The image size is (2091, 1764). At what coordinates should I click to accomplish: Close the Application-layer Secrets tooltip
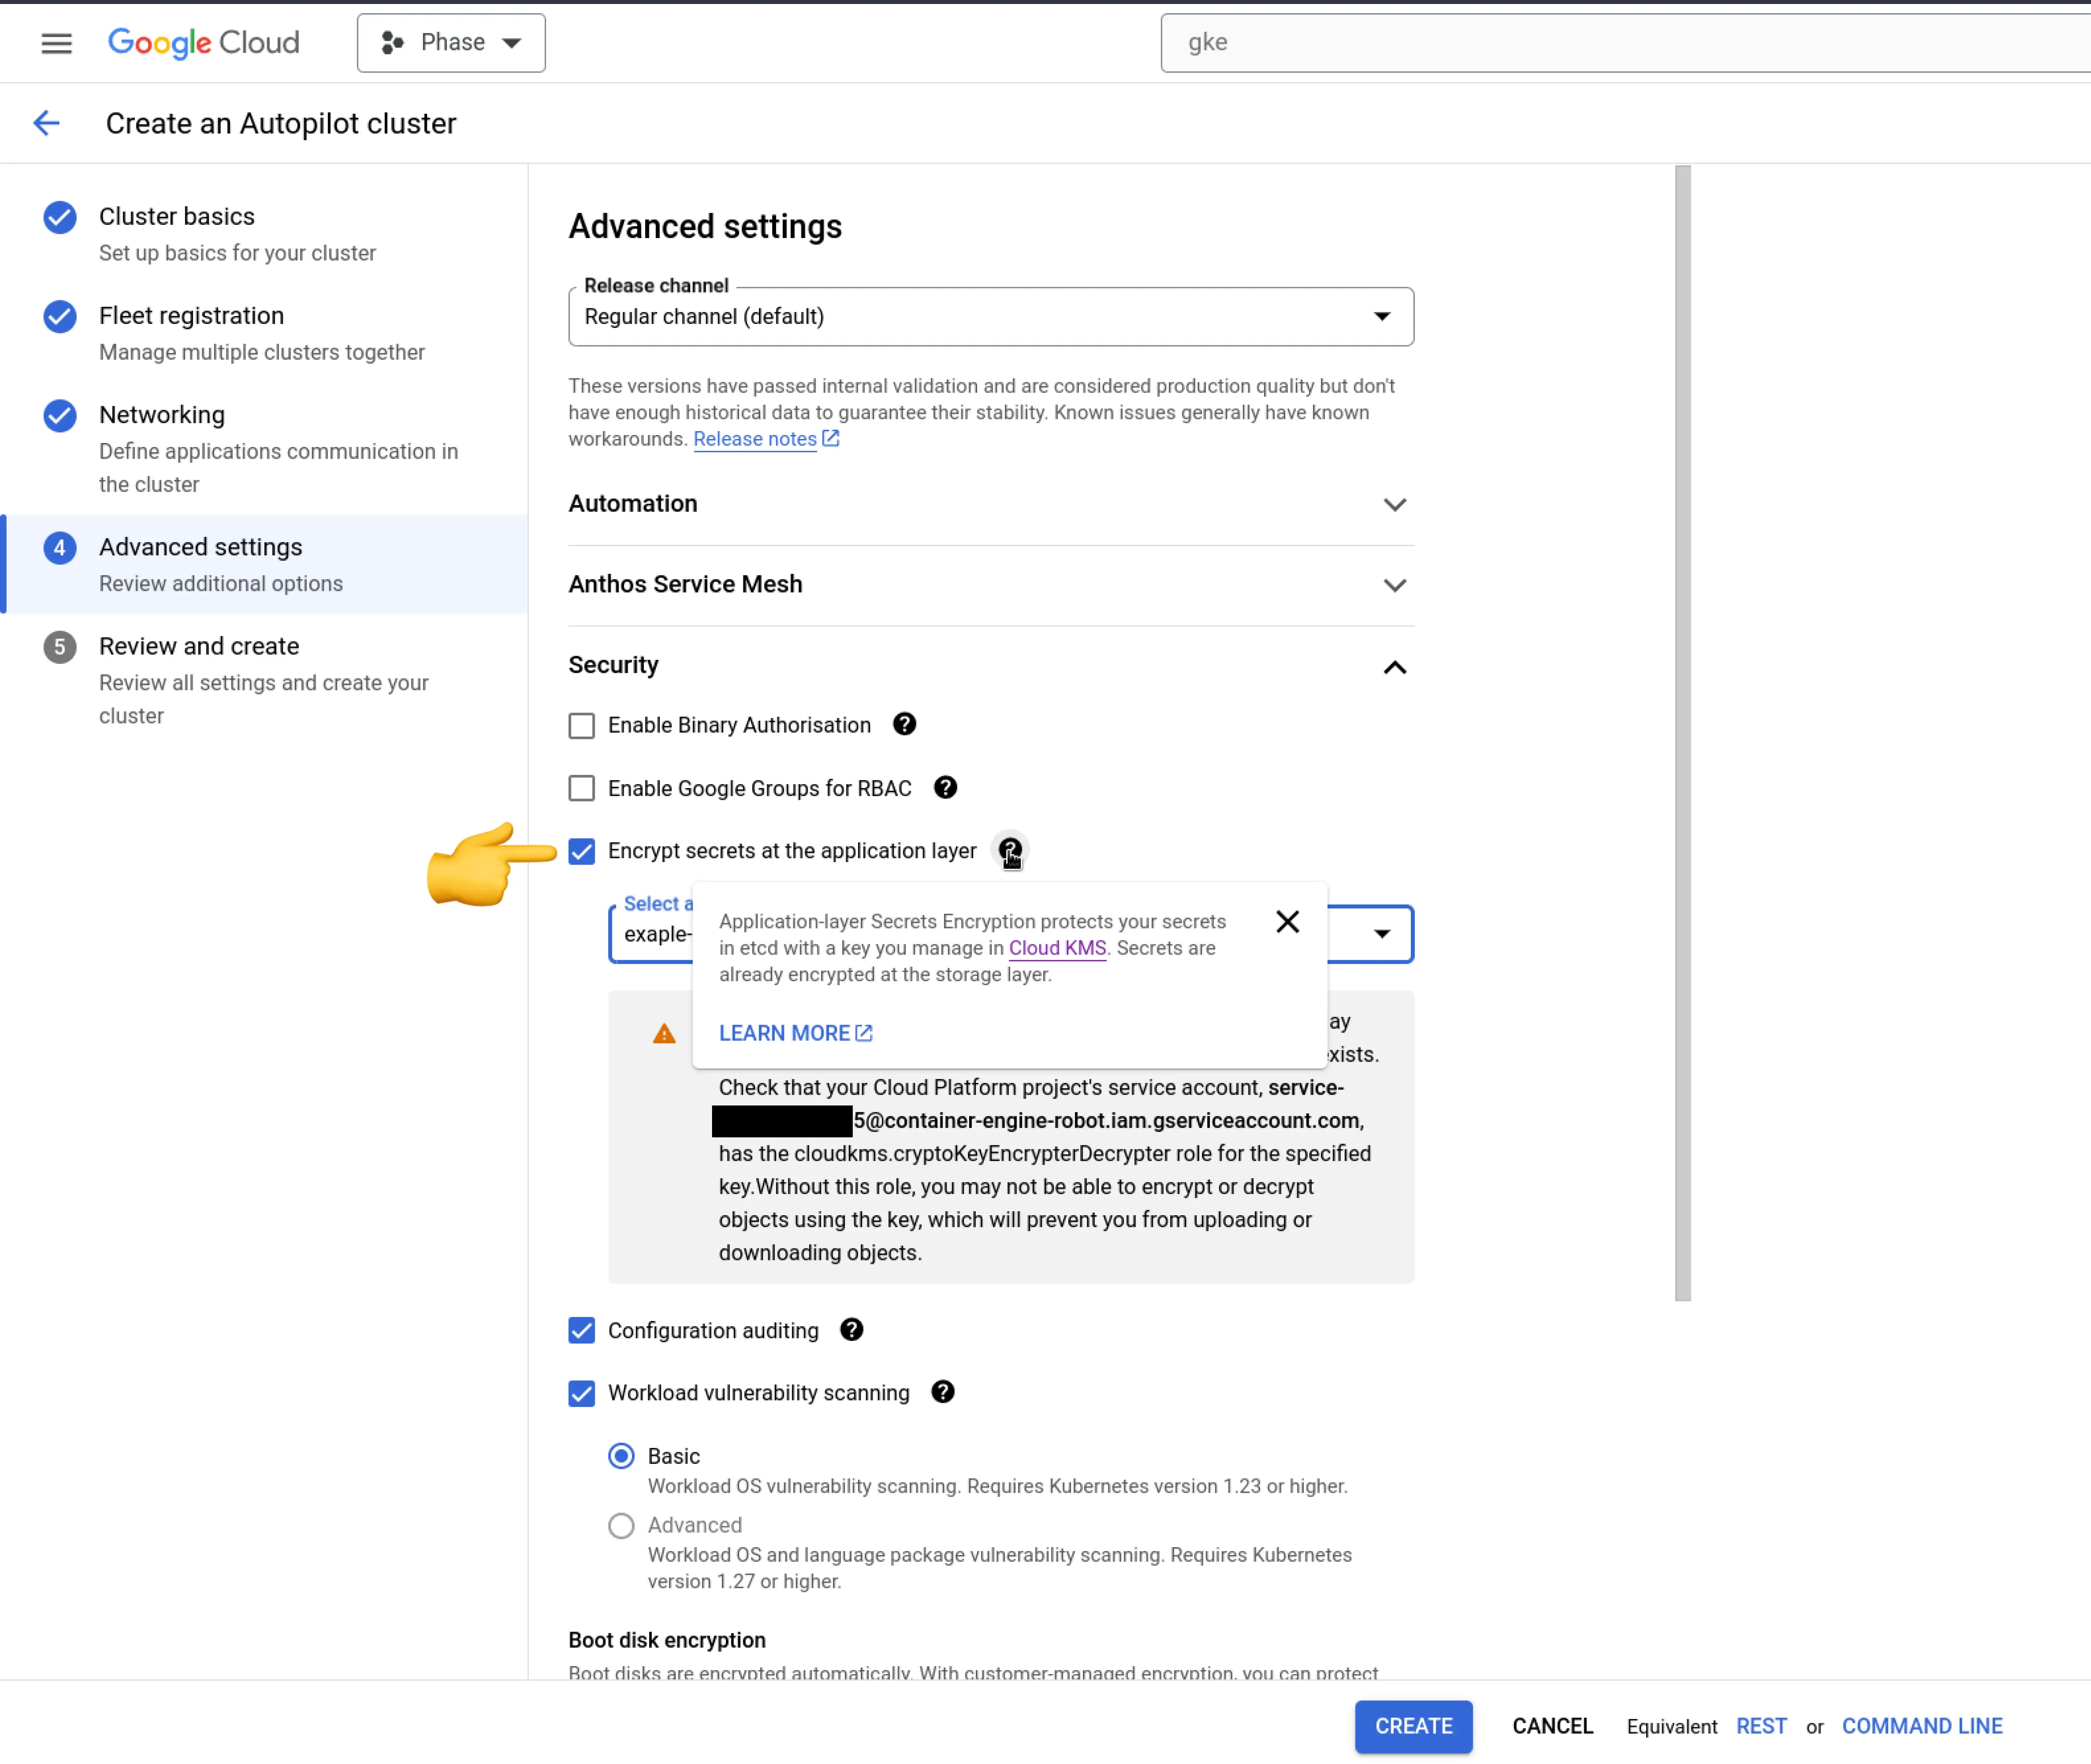[x=1287, y=921]
